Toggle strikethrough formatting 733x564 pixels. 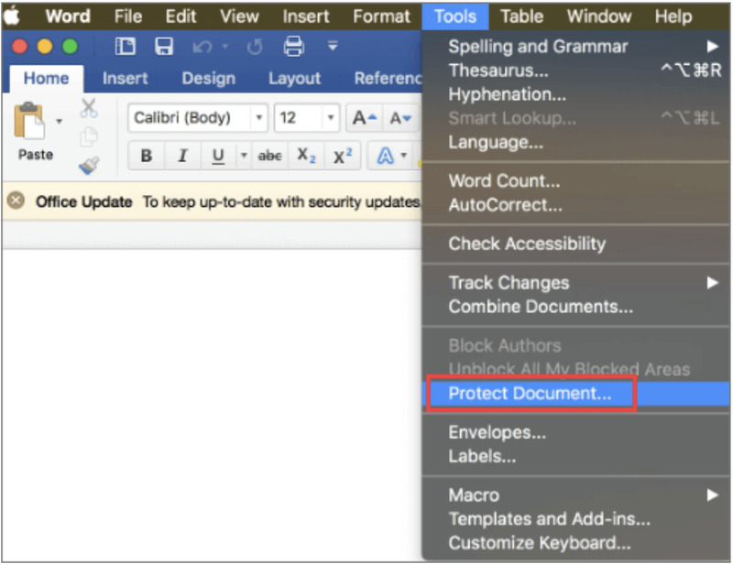pyautogui.click(x=269, y=157)
